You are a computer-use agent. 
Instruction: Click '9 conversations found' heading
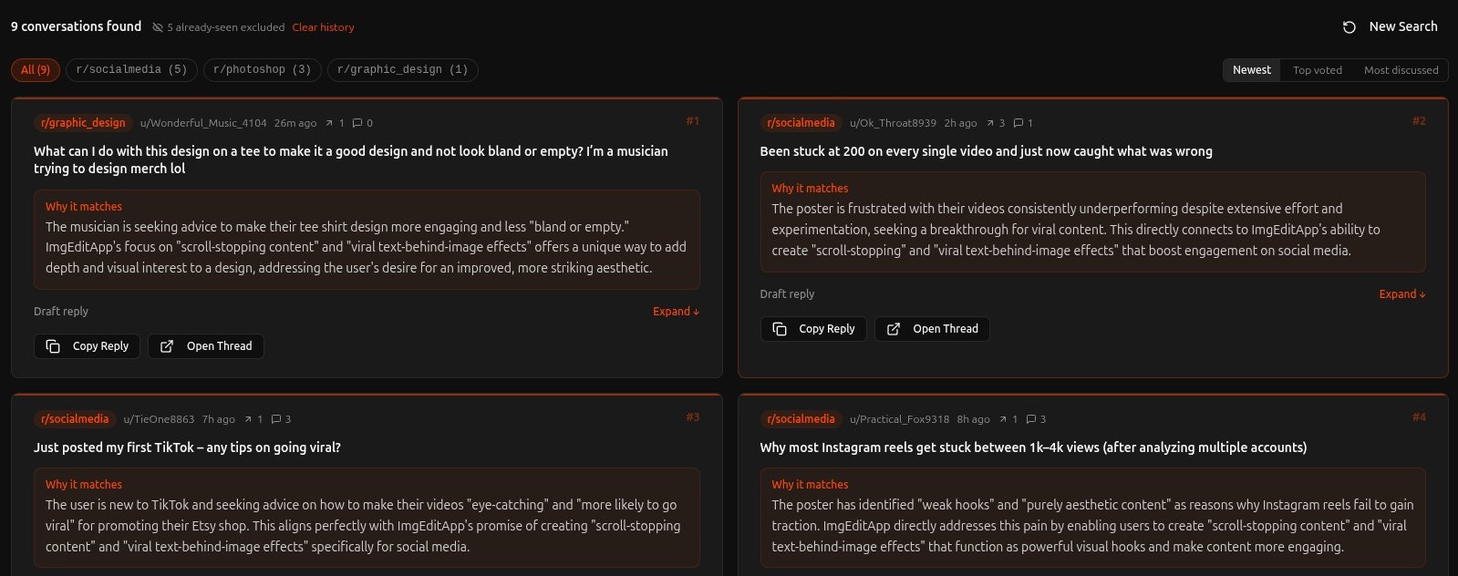click(x=77, y=26)
